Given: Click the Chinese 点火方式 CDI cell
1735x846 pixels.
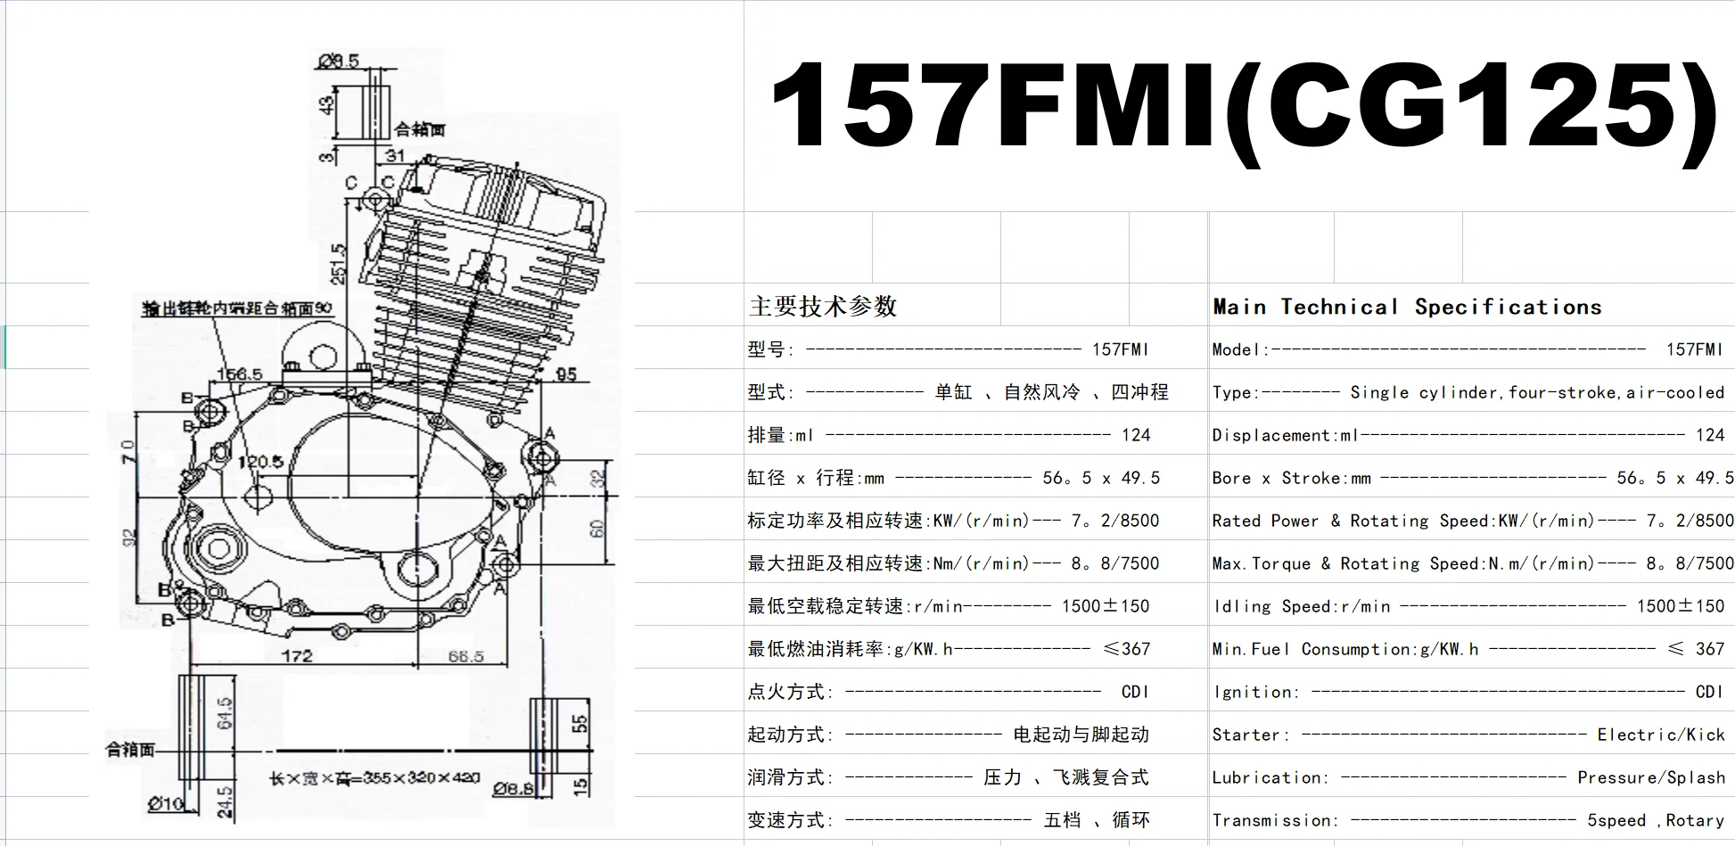Looking at the screenshot, I should pyautogui.click(x=976, y=690).
